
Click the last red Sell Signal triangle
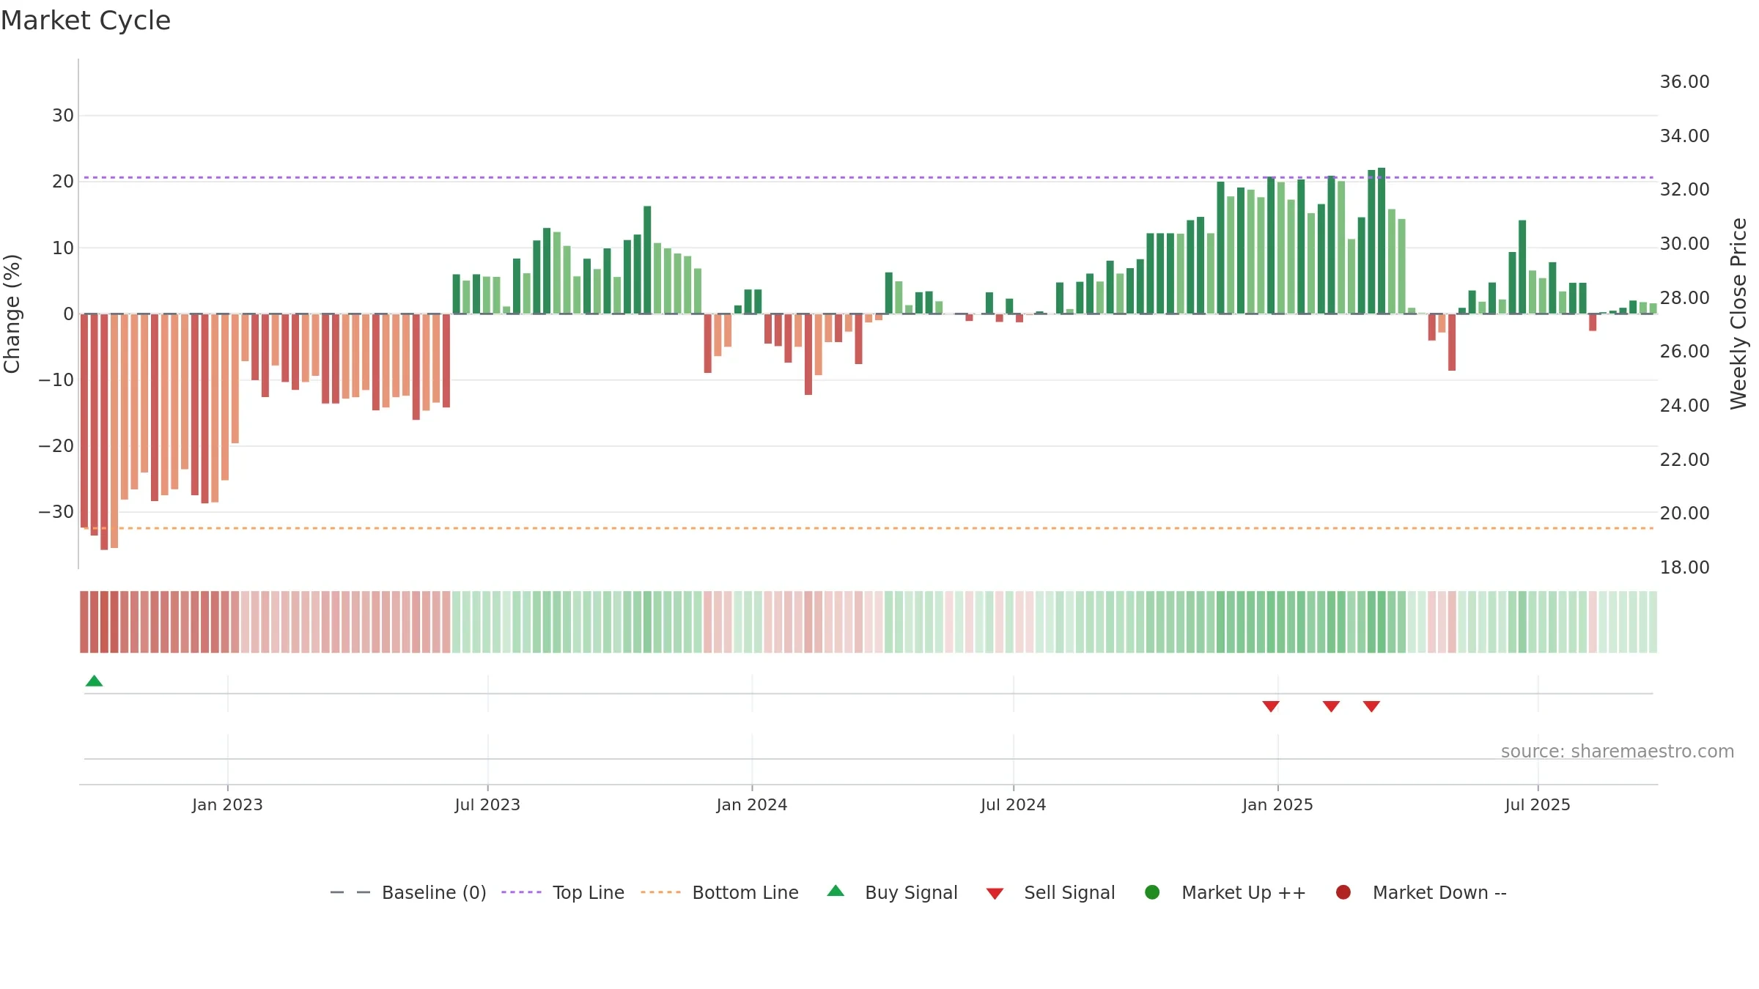1371,706
